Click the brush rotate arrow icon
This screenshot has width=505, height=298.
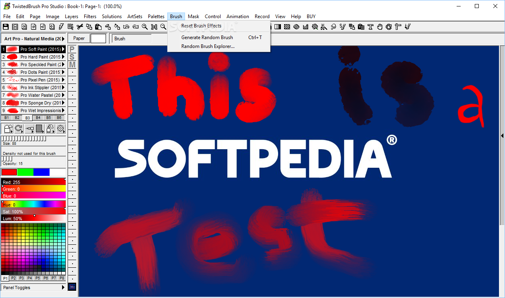19,129
